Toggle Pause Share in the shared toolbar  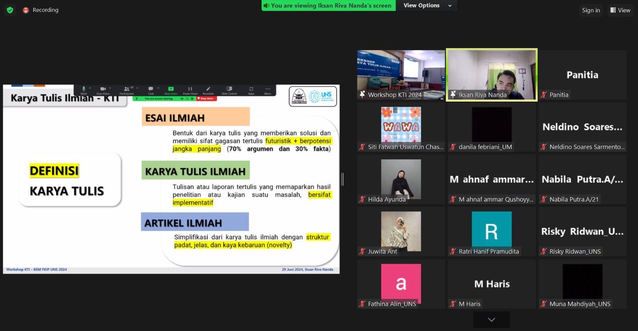coord(190,89)
